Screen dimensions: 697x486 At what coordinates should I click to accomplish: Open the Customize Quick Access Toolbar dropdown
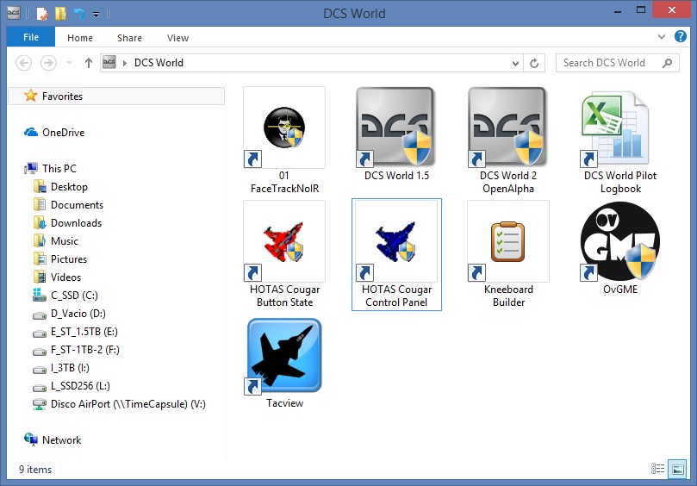96,15
